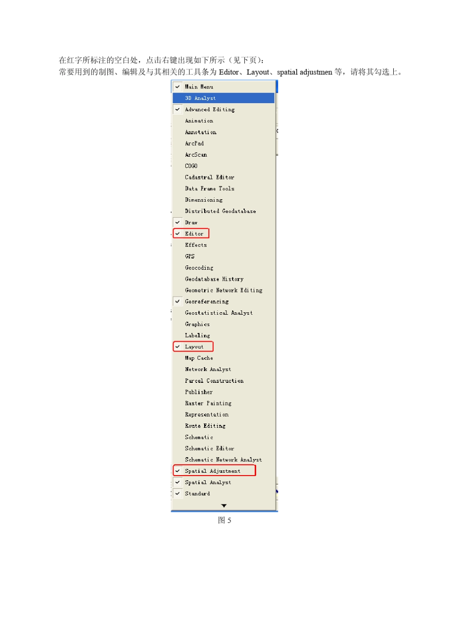Enable the Data Frame Tools toolbar
The image size is (449, 636).
pos(224,188)
